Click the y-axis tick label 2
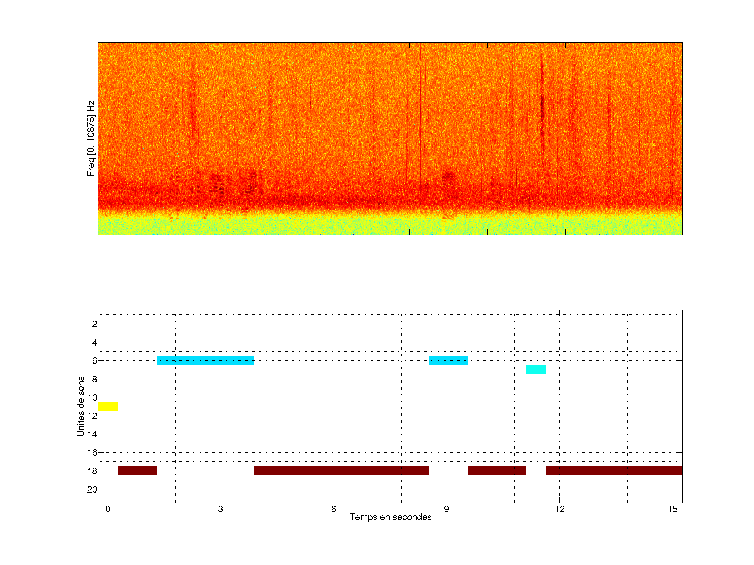Image resolution: width=754 pixels, height=565 pixels. click(x=95, y=324)
